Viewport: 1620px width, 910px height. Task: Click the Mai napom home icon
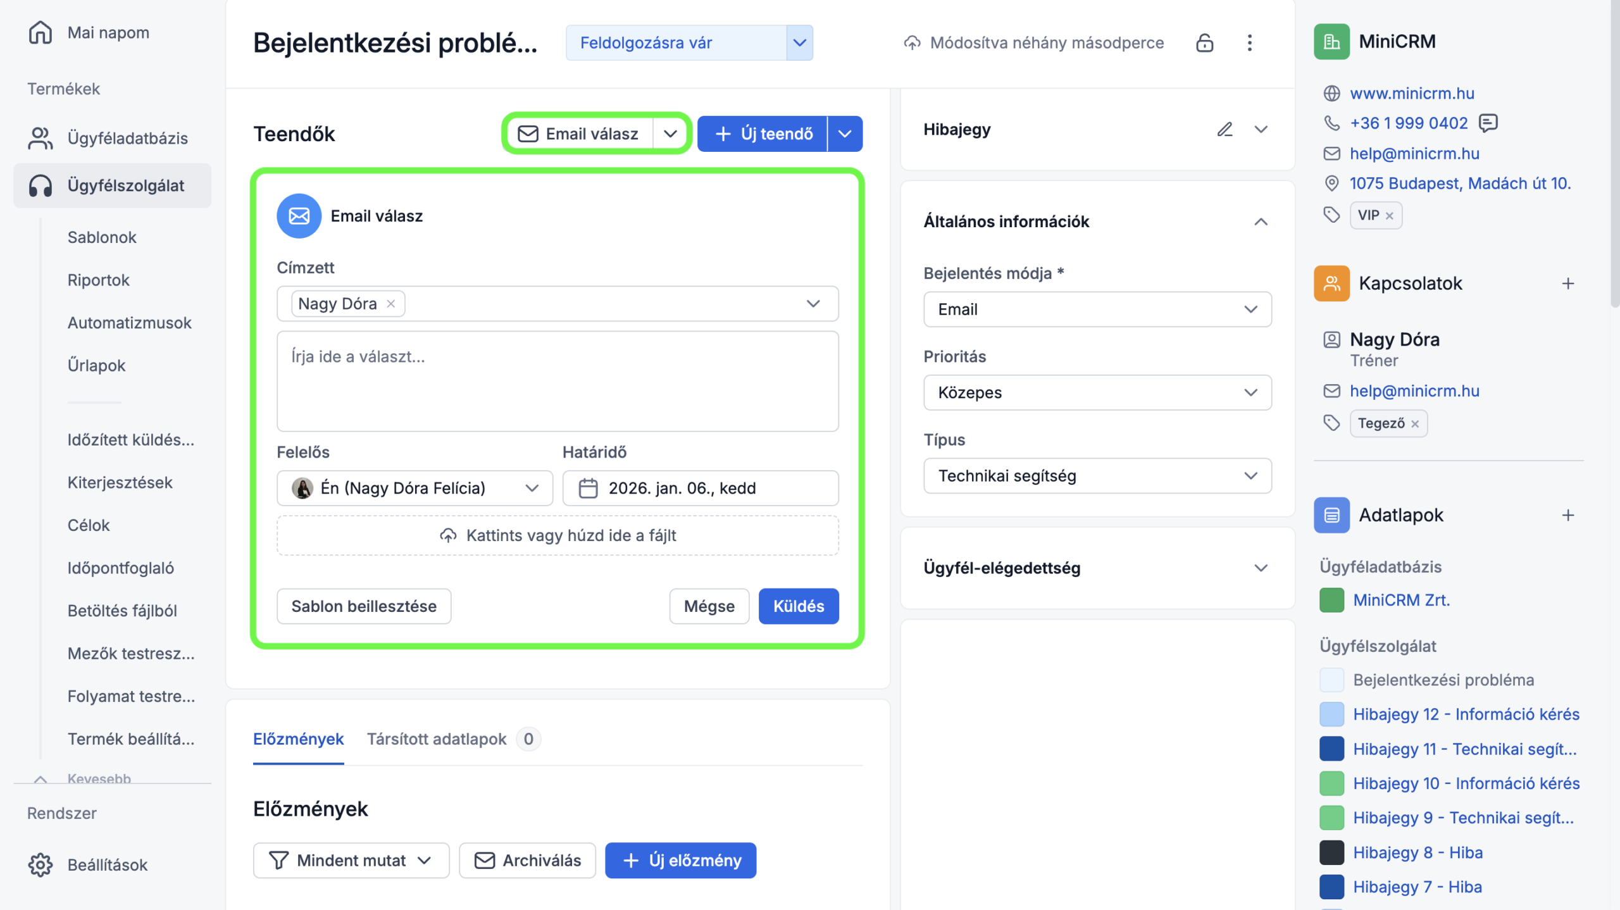pyautogui.click(x=40, y=32)
